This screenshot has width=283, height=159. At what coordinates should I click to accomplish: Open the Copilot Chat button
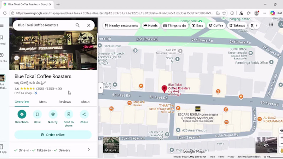point(276,13)
